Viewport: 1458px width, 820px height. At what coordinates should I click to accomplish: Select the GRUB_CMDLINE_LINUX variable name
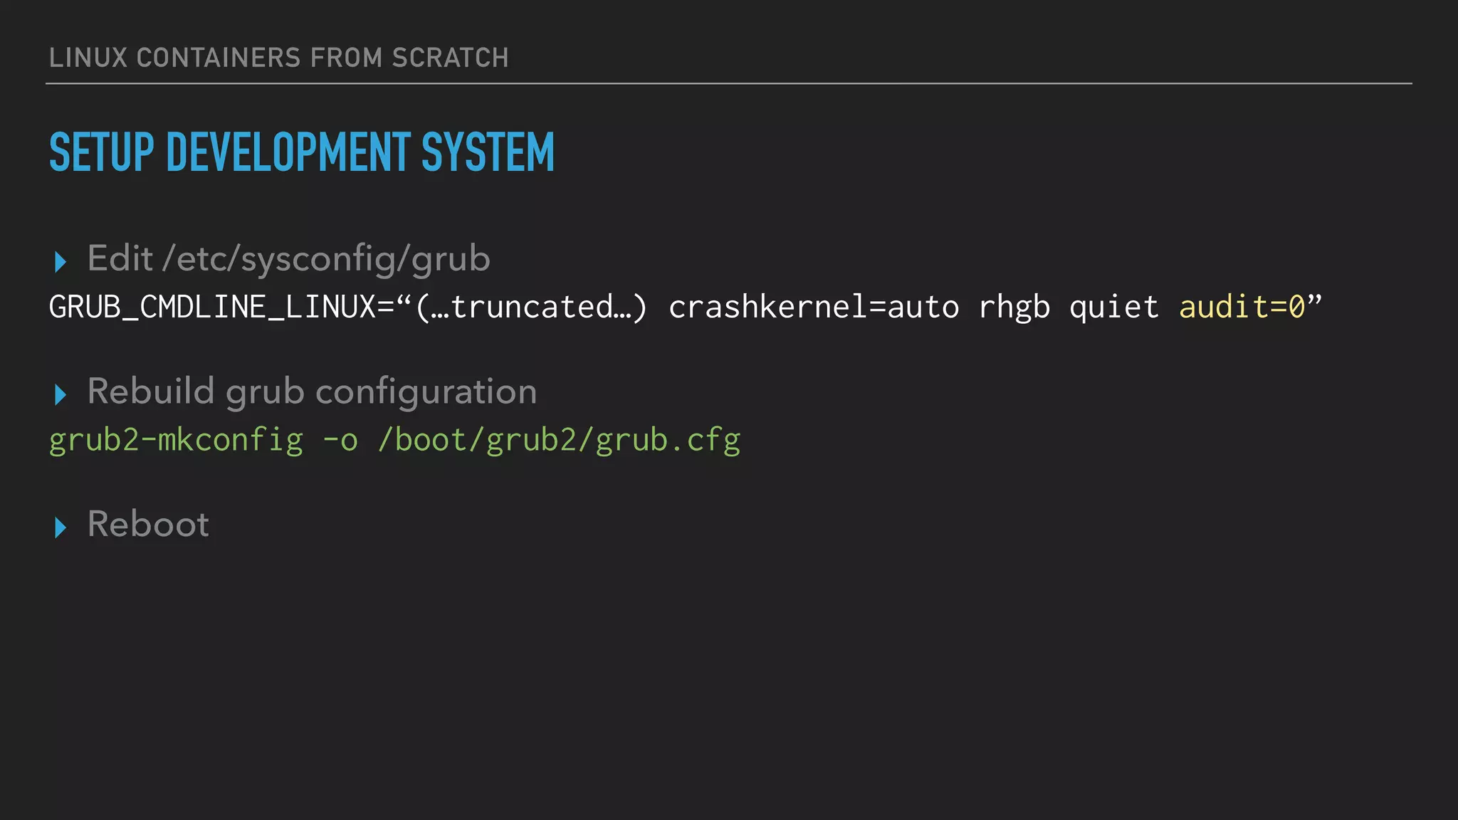[211, 307]
